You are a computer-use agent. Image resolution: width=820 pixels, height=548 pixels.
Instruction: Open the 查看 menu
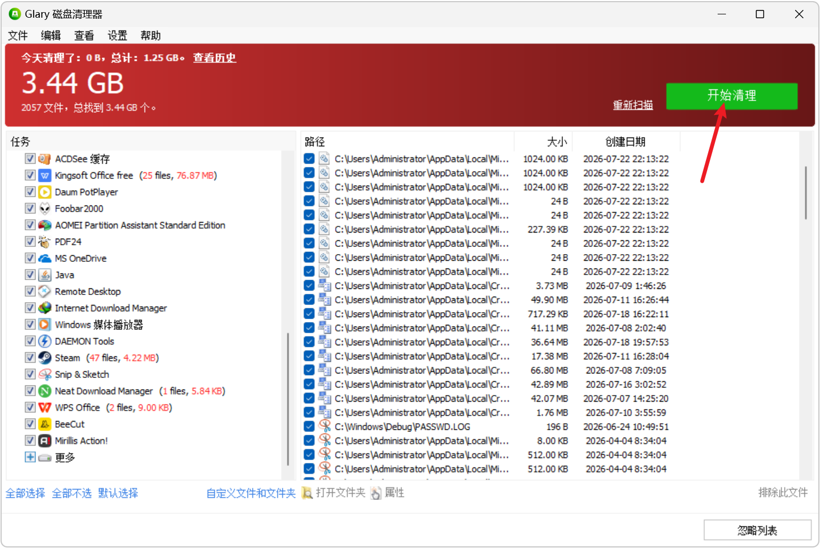(84, 36)
